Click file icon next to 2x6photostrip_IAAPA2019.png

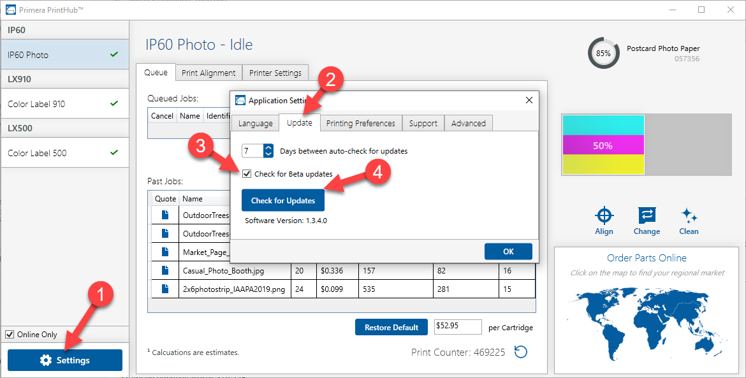165,289
